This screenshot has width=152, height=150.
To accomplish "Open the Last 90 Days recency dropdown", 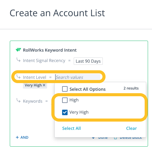I will pyautogui.click(x=88, y=61).
